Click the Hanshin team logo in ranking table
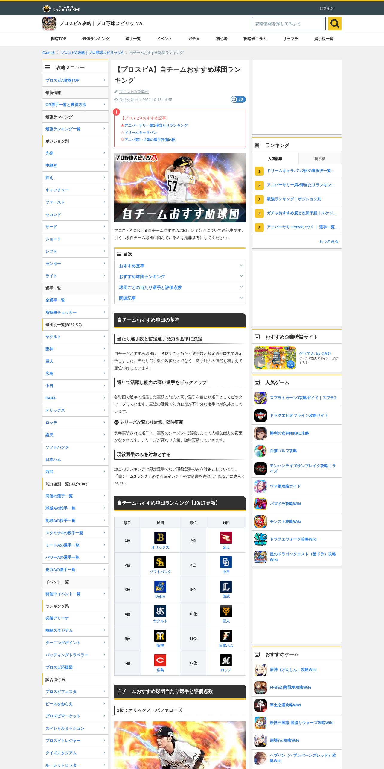This screenshot has width=384, height=769. (x=160, y=636)
